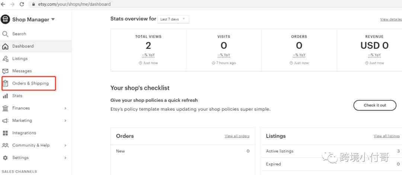Image resolution: width=402 pixels, height=175 pixels.
Task: Open Stats in the sidebar
Action: (17, 96)
